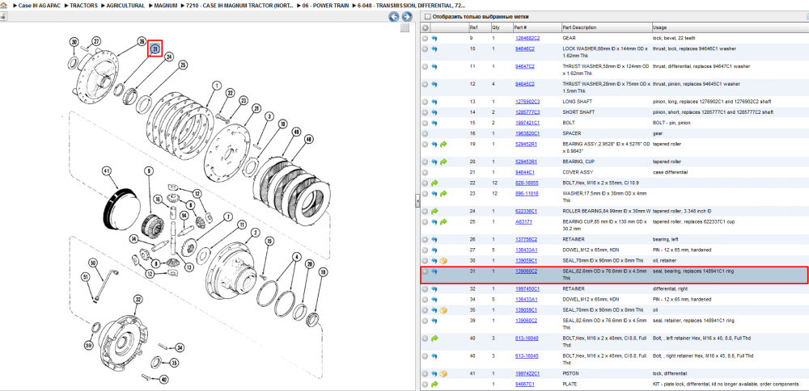Click the gray add circle for GEAR row 9
The width and height of the screenshot is (809, 391).
426,38
